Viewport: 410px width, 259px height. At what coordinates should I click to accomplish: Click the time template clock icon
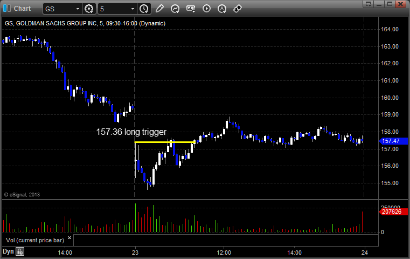[144, 9]
